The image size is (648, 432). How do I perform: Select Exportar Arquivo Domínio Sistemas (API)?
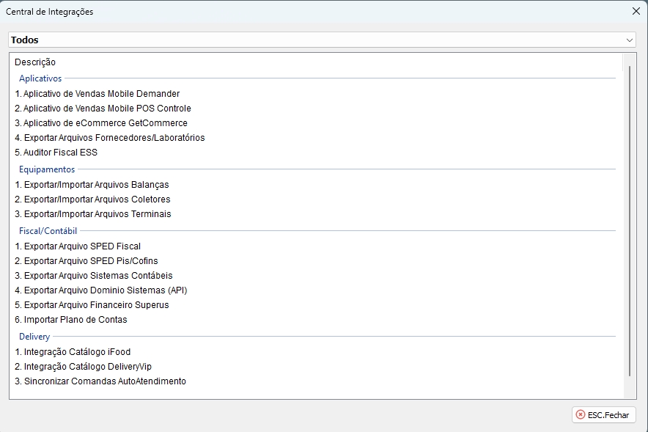pyautogui.click(x=100, y=290)
